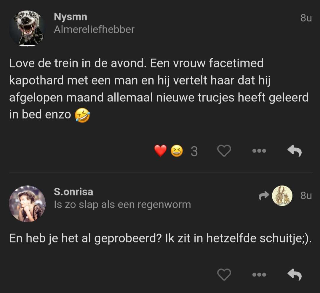Like Nysmn's post with the heart outline
This screenshot has width=320, height=293.
224,151
